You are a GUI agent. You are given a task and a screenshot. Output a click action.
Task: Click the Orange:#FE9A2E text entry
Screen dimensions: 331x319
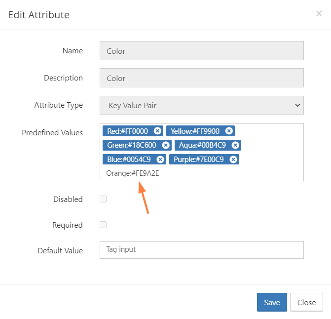click(133, 173)
